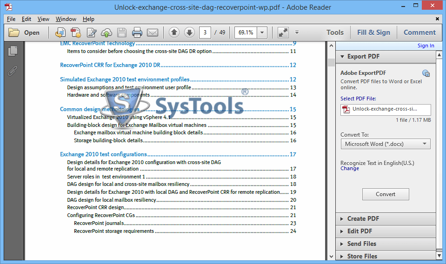
Task: Open the Help menu
Action: tap(88, 19)
